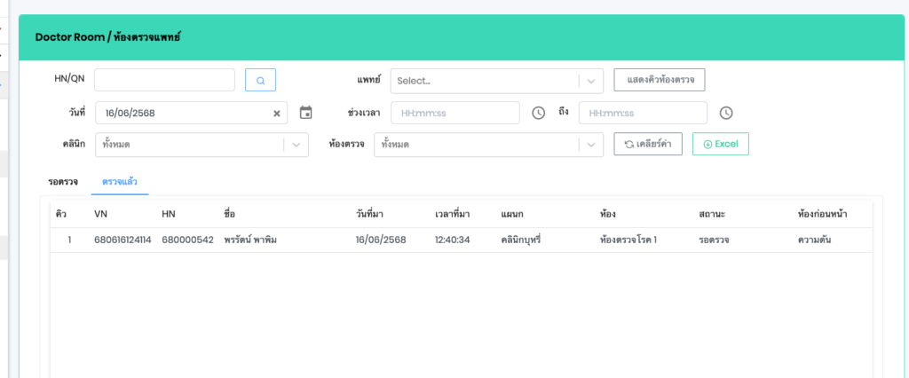Click the clock icon for start time
909x378 pixels.
(538, 113)
